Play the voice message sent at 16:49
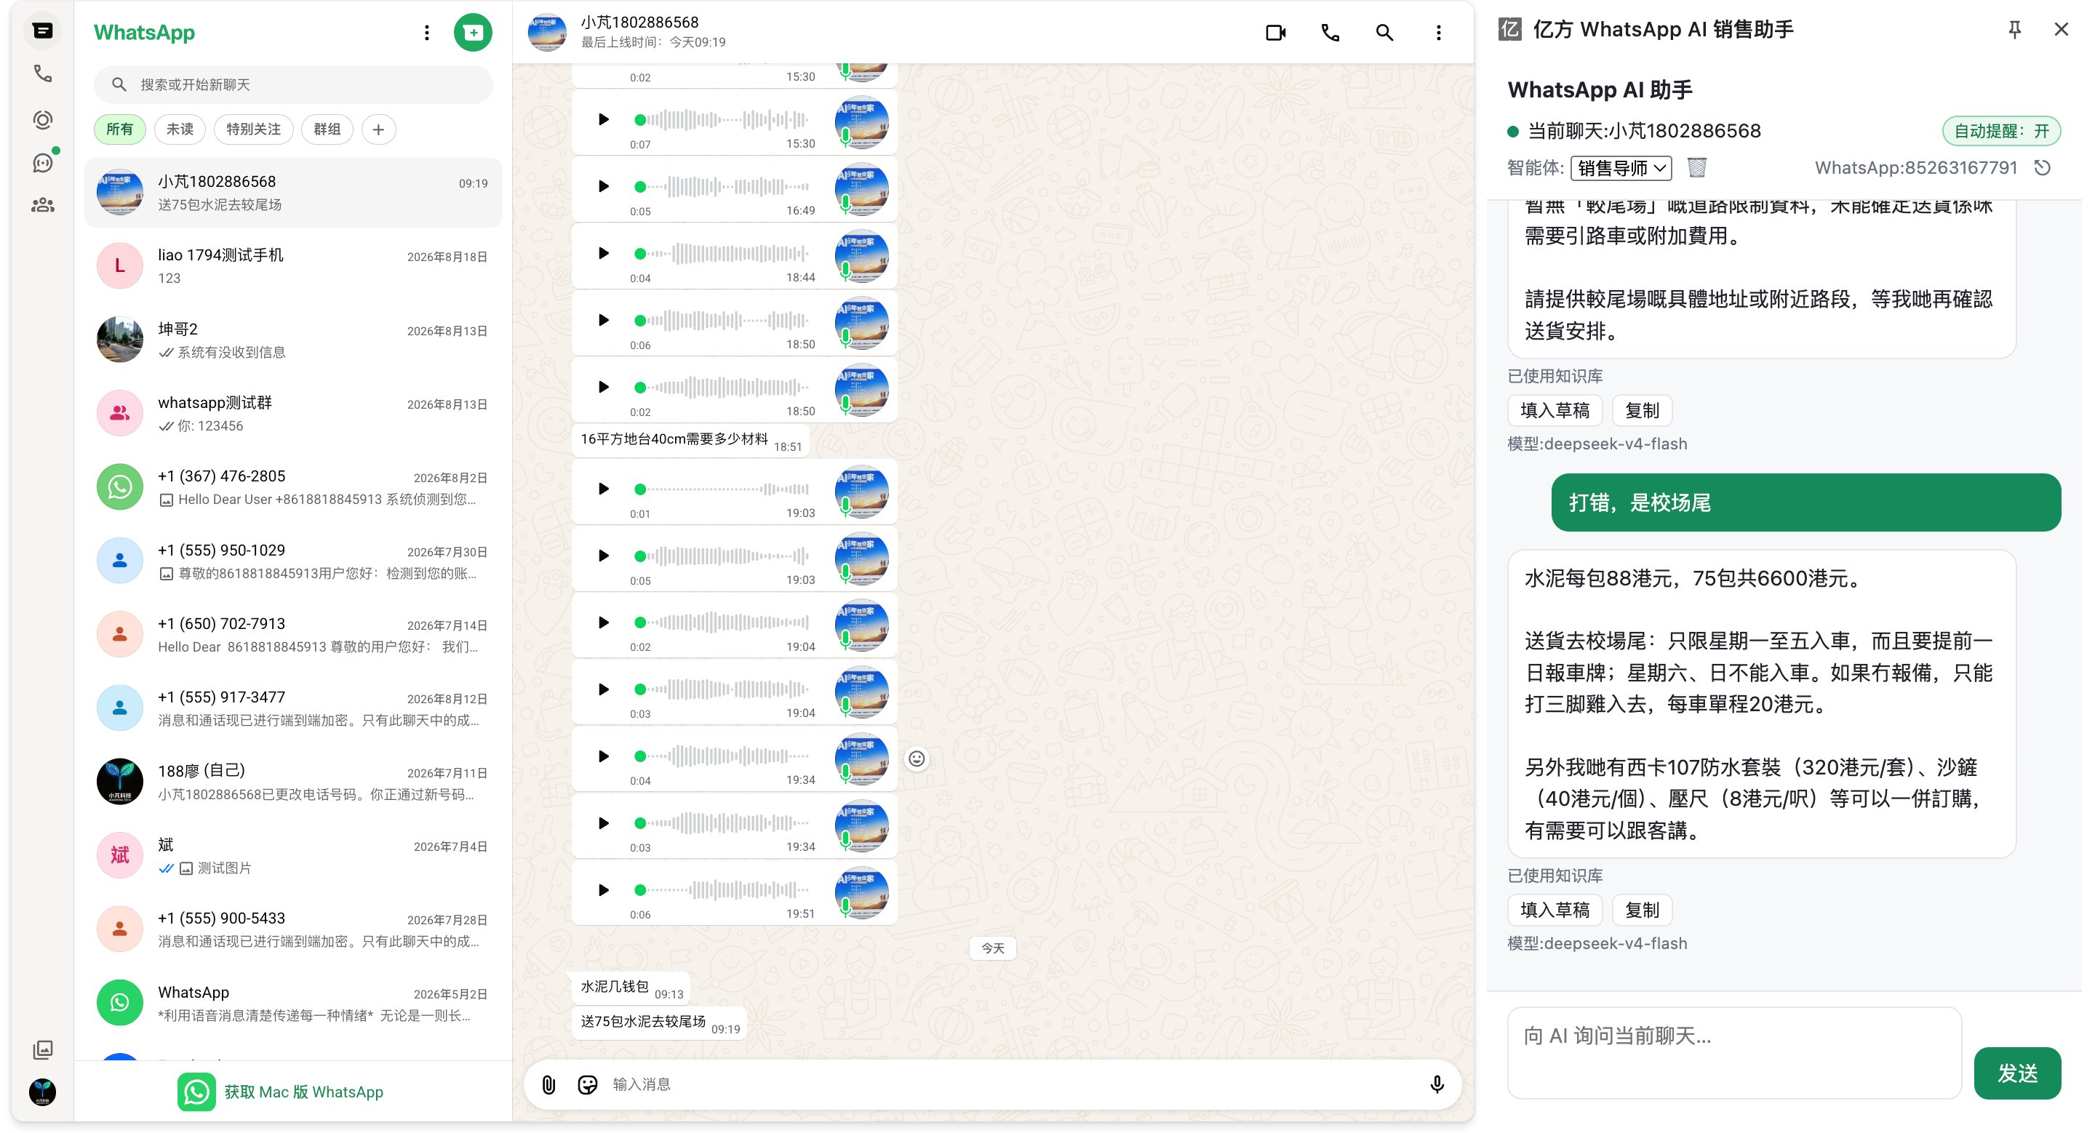2095x1133 pixels. (x=602, y=186)
